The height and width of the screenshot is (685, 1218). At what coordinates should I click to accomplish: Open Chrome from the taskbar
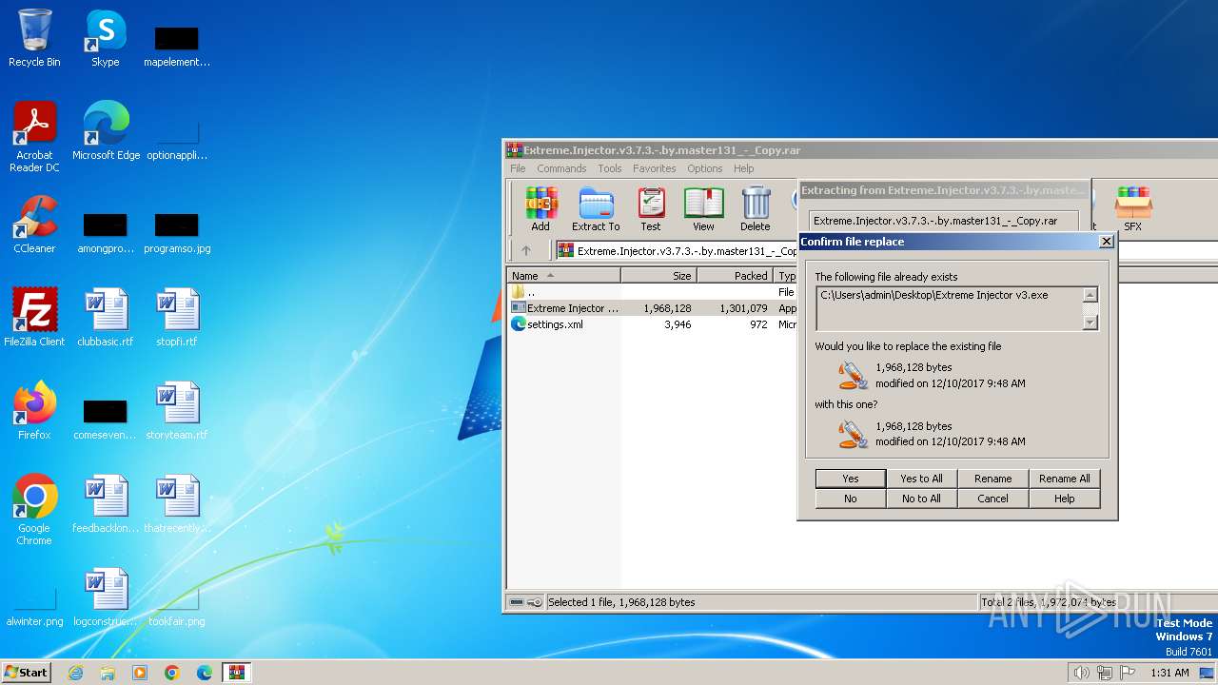click(172, 673)
